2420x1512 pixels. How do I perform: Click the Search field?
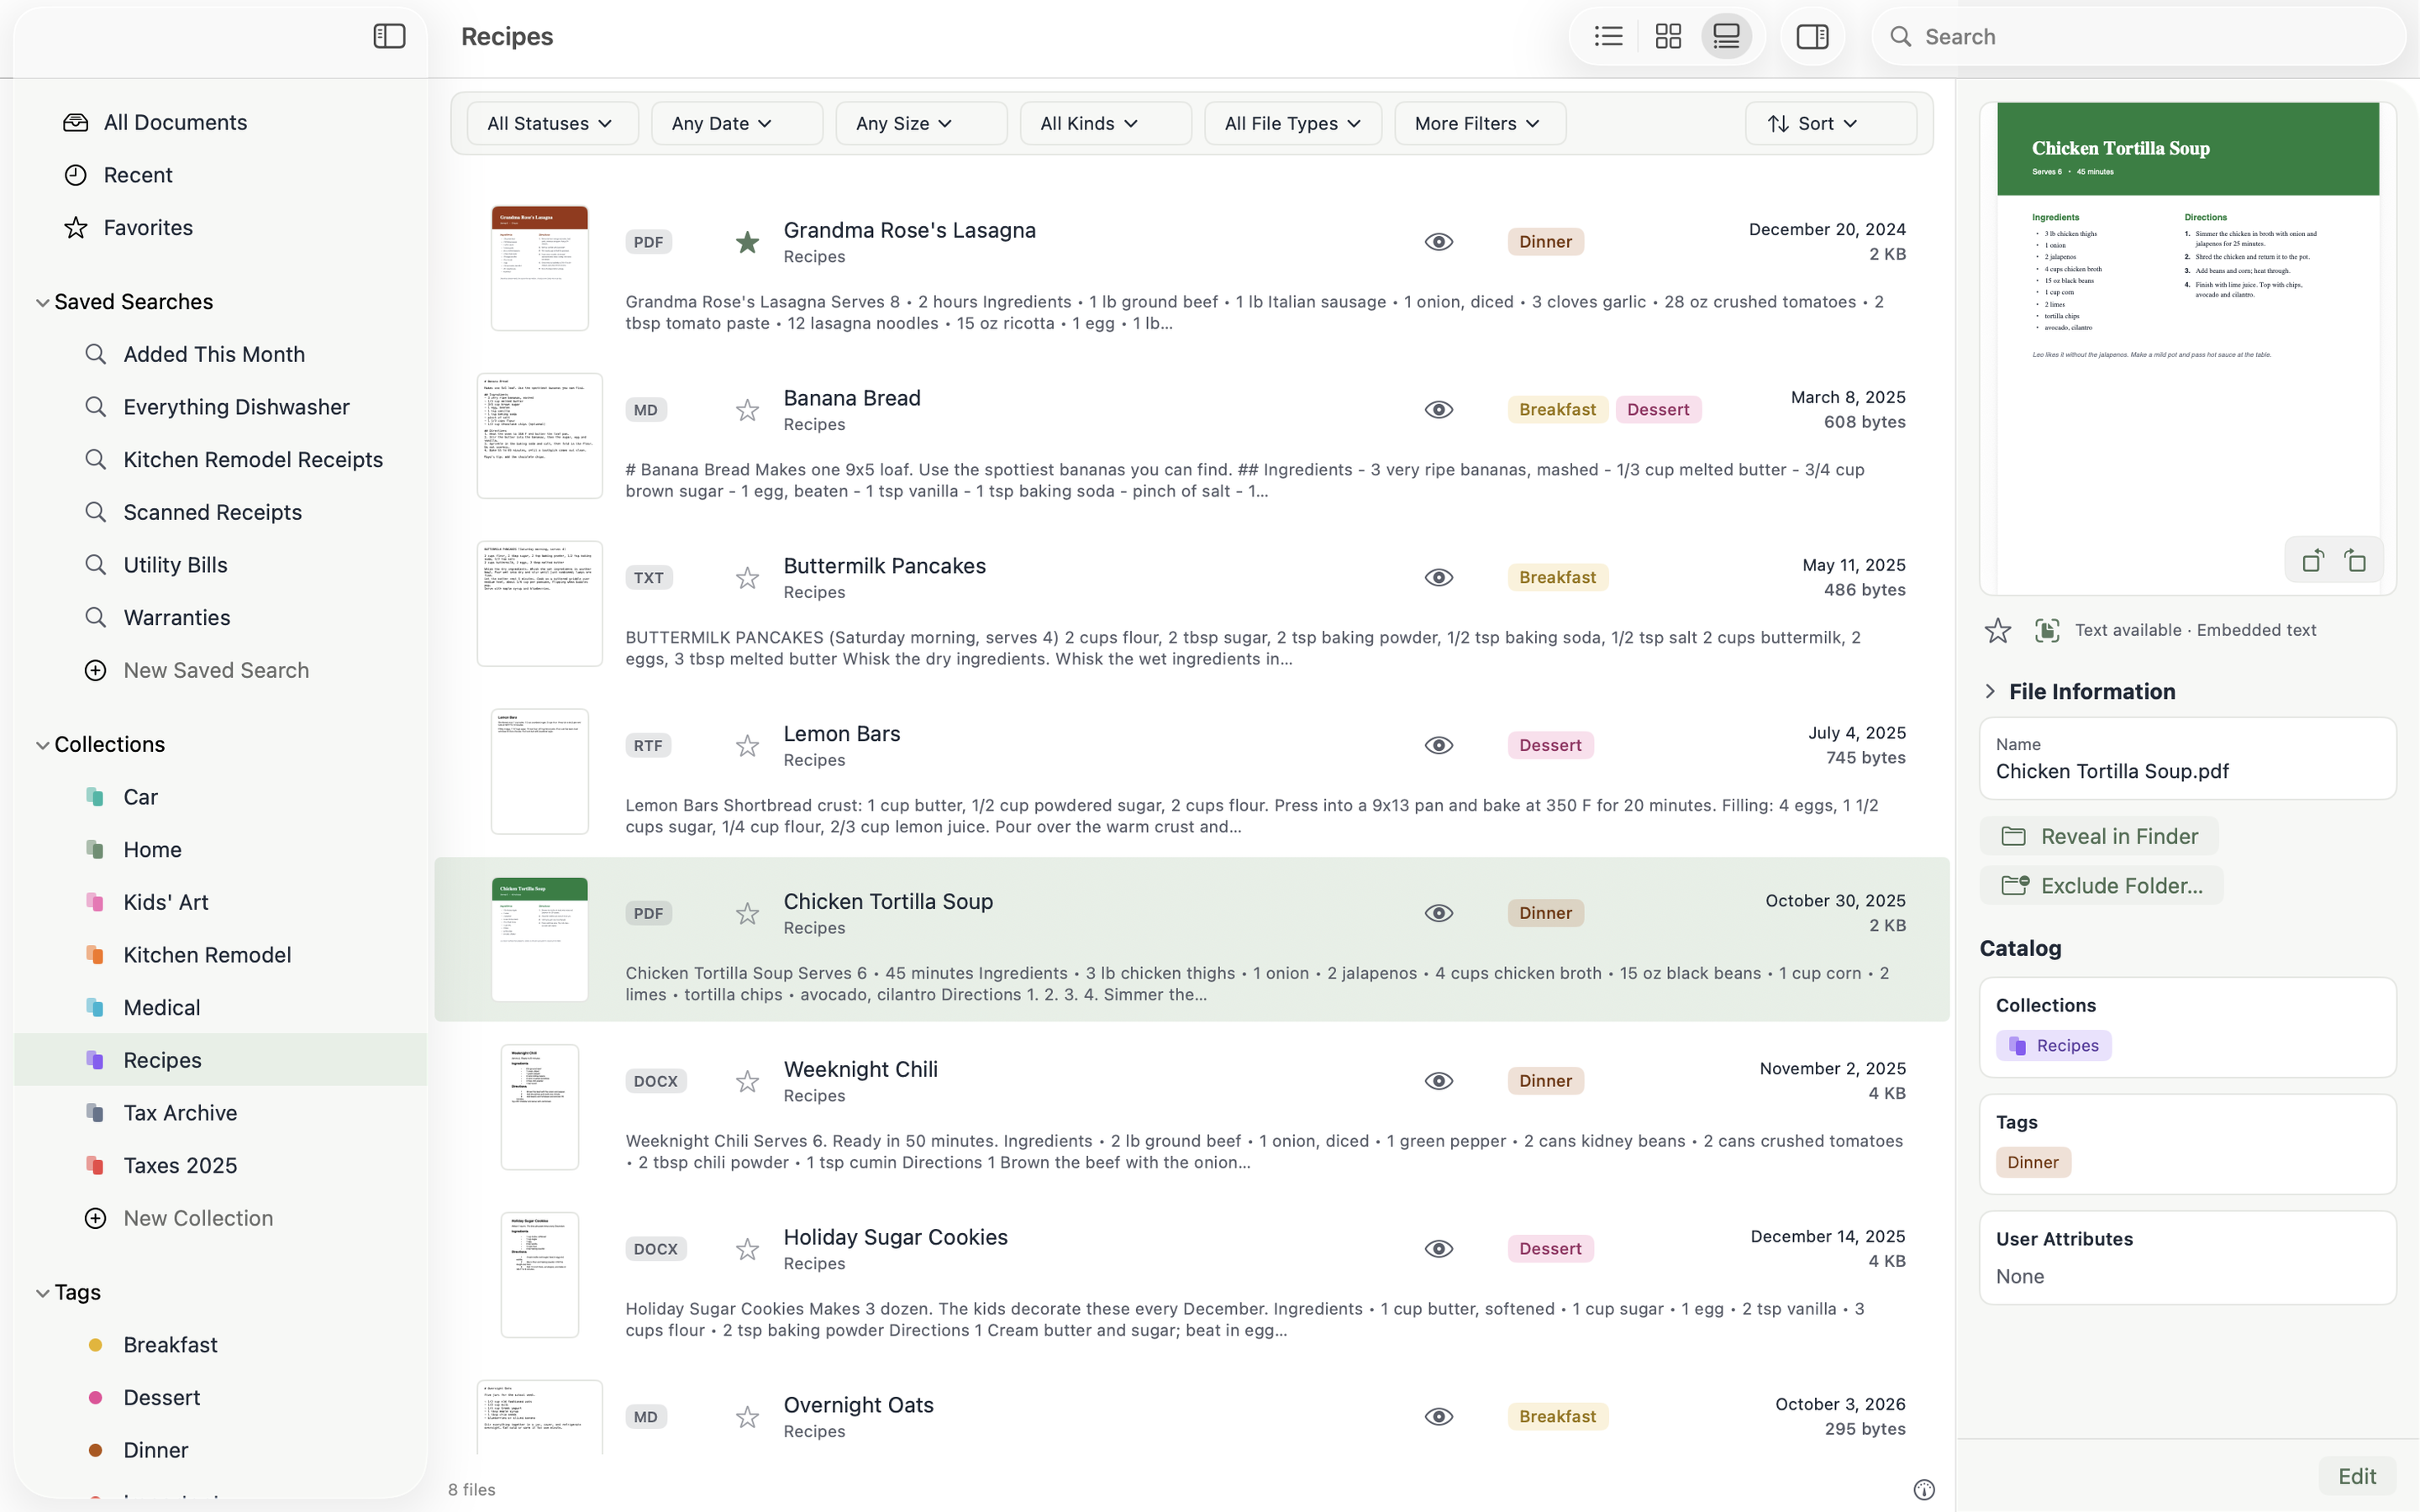point(2138,37)
